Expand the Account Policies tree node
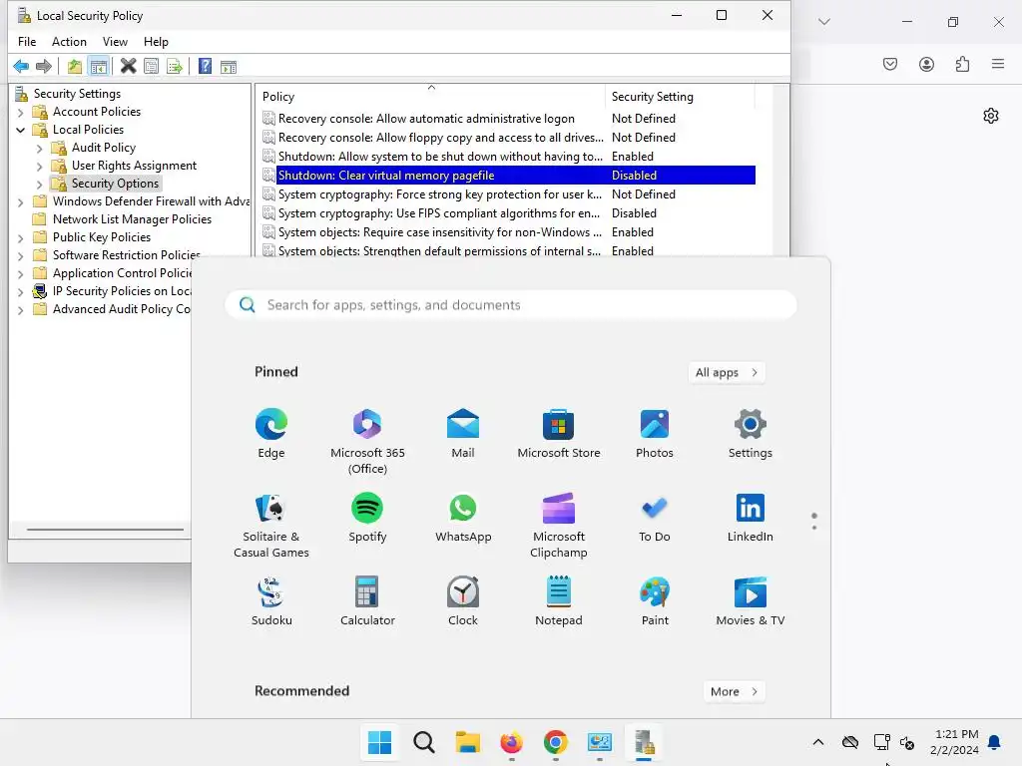The image size is (1022, 766). [x=20, y=112]
